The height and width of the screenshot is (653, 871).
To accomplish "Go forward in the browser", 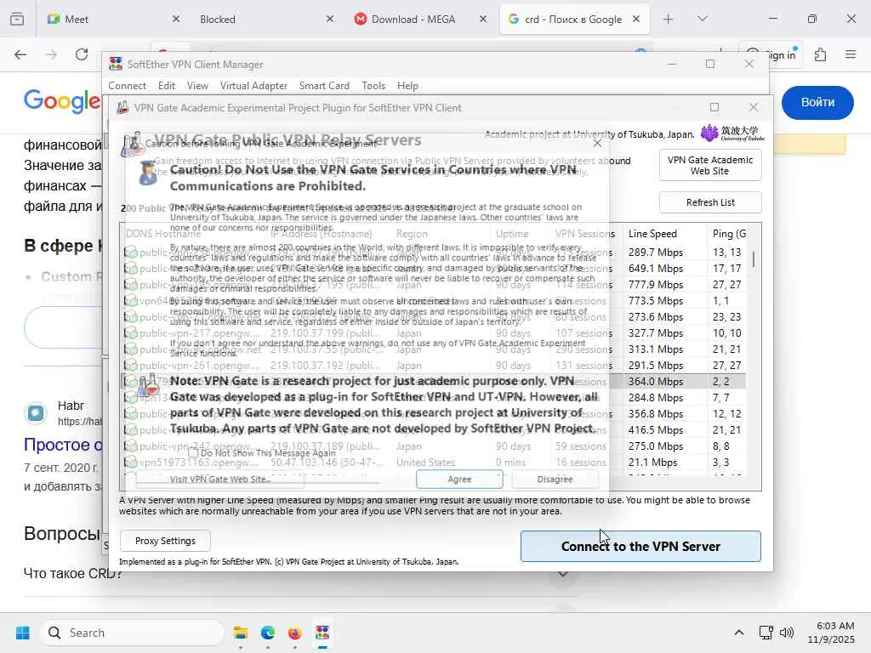I will click(51, 54).
